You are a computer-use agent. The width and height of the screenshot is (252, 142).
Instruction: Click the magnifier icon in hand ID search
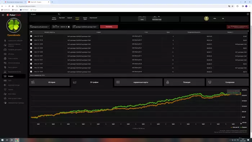59,14
